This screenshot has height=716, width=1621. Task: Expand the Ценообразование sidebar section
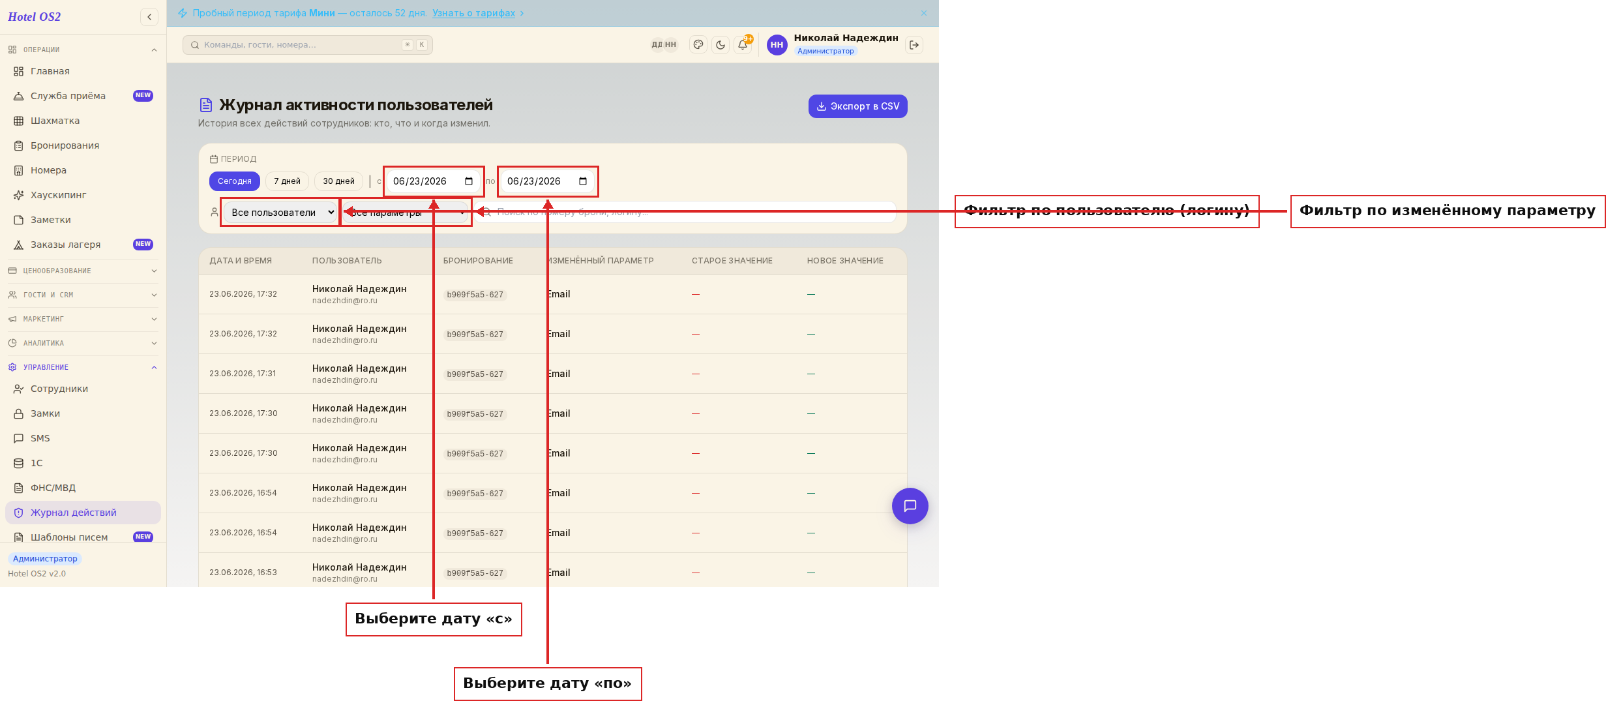click(83, 271)
